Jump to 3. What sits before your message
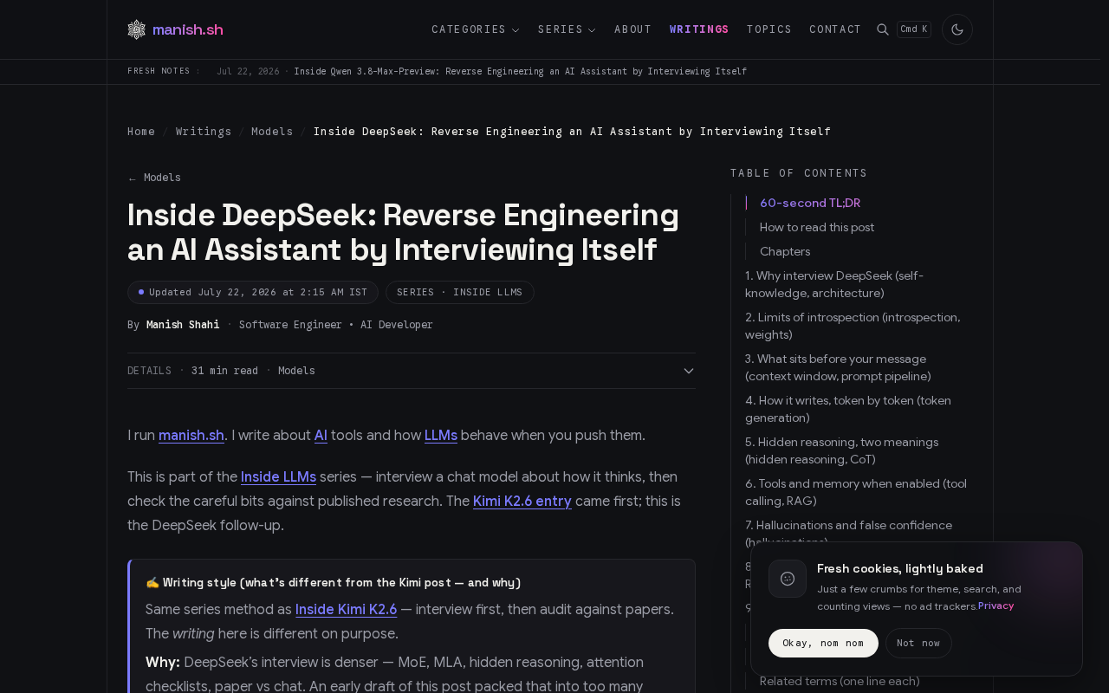Image resolution: width=1109 pixels, height=693 pixels. tap(838, 367)
